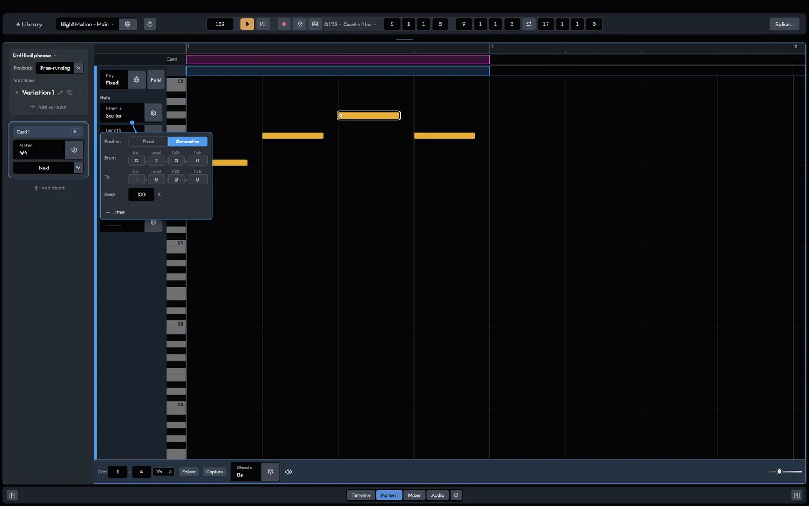Open the Start Scatter settings gear
Image resolution: width=809 pixels, height=506 pixels.
153,112
